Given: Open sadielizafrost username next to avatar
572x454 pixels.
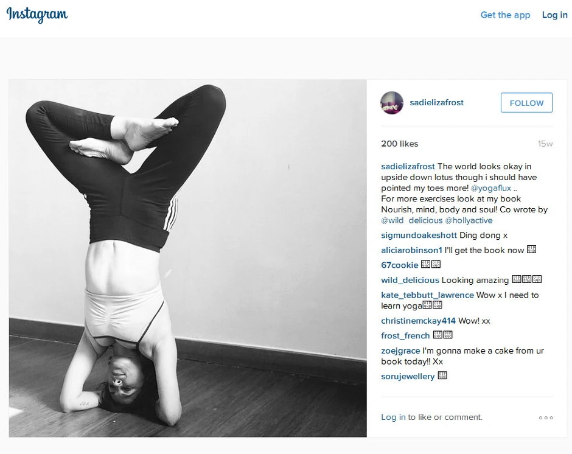Looking at the screenshot, I should [436, 103].
